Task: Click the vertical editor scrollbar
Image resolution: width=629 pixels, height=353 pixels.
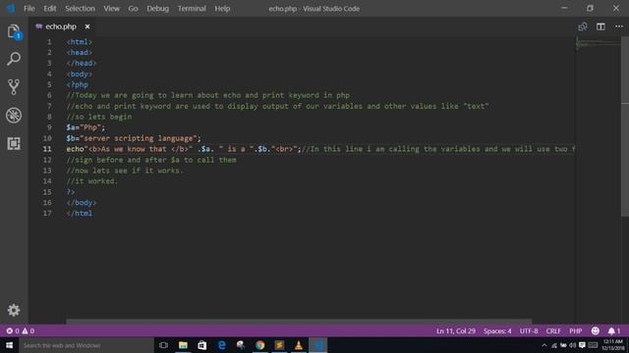Action: click(625, 126)
